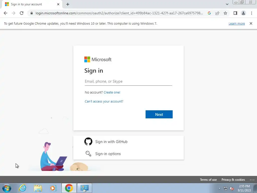
Task: Open the tab search dropdown arrow
Action: coord(227,4)
